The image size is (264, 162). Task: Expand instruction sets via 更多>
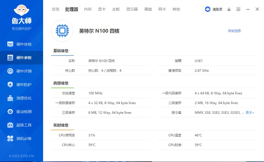pyautogui.click(x=250, y=112)
